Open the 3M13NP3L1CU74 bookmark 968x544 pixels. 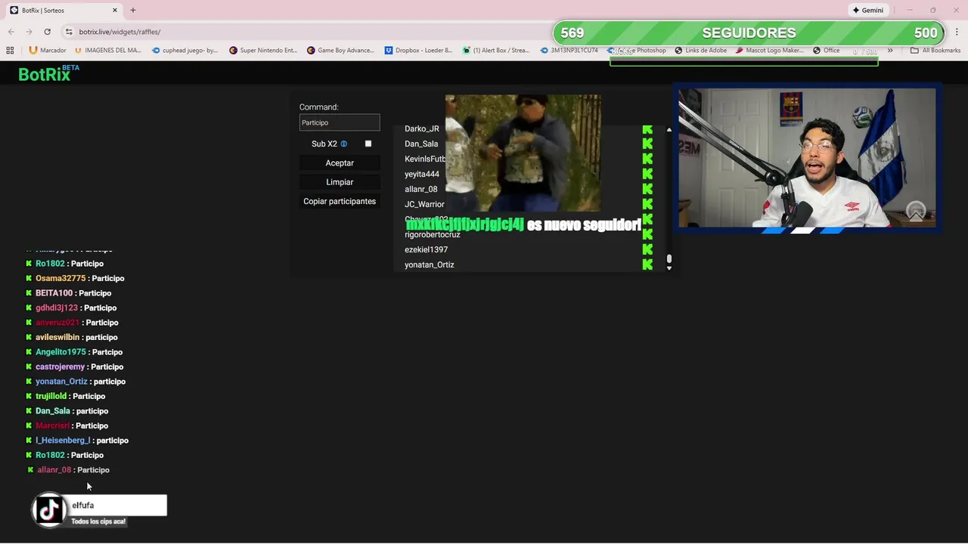pos(569,51)
